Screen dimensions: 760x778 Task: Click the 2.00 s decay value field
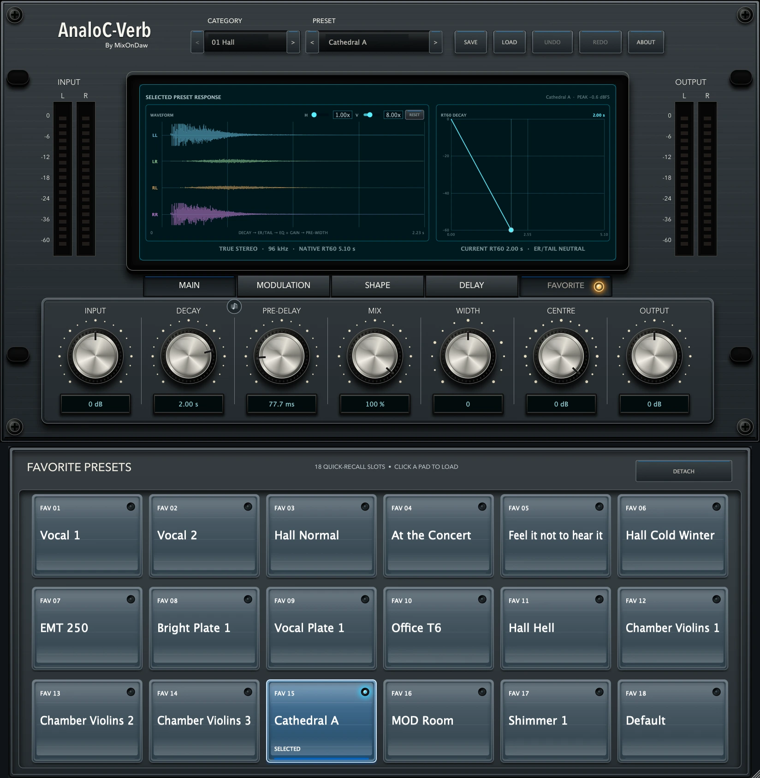pos(189,404)
